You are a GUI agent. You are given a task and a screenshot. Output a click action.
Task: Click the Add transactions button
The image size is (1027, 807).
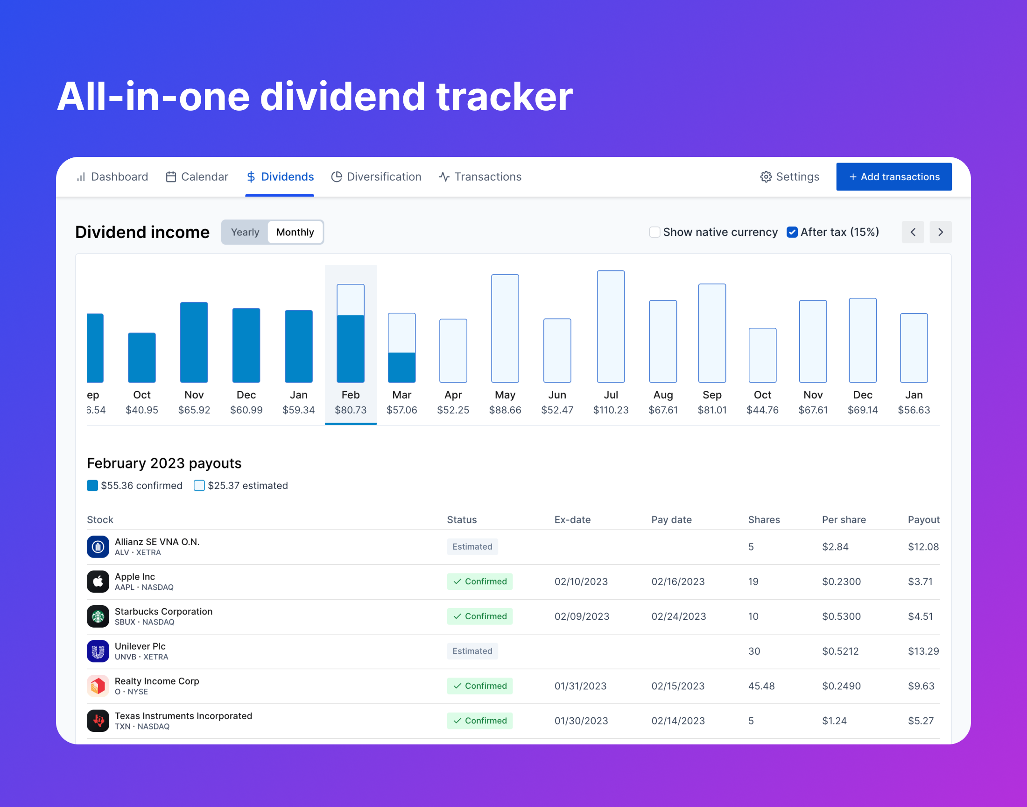pos(894,177)
